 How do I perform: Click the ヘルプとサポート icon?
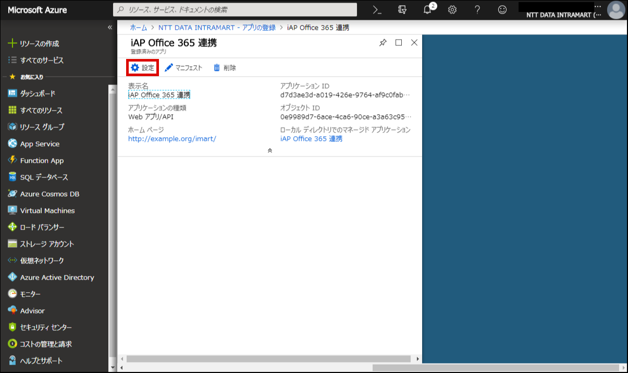pos(13,361)
